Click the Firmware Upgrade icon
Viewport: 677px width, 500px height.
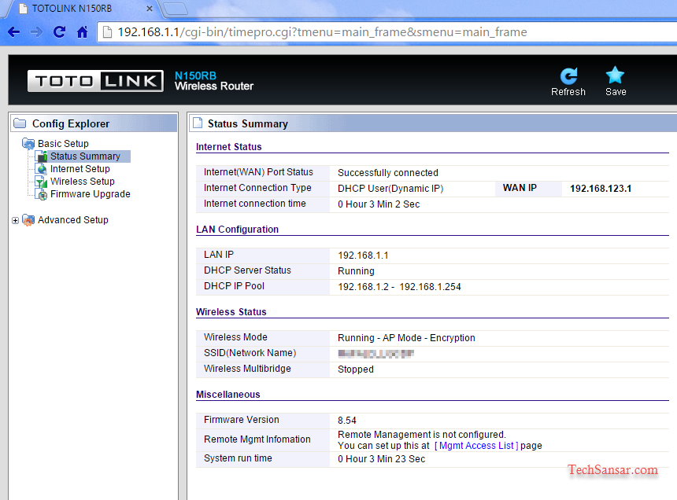click(42, 194)
